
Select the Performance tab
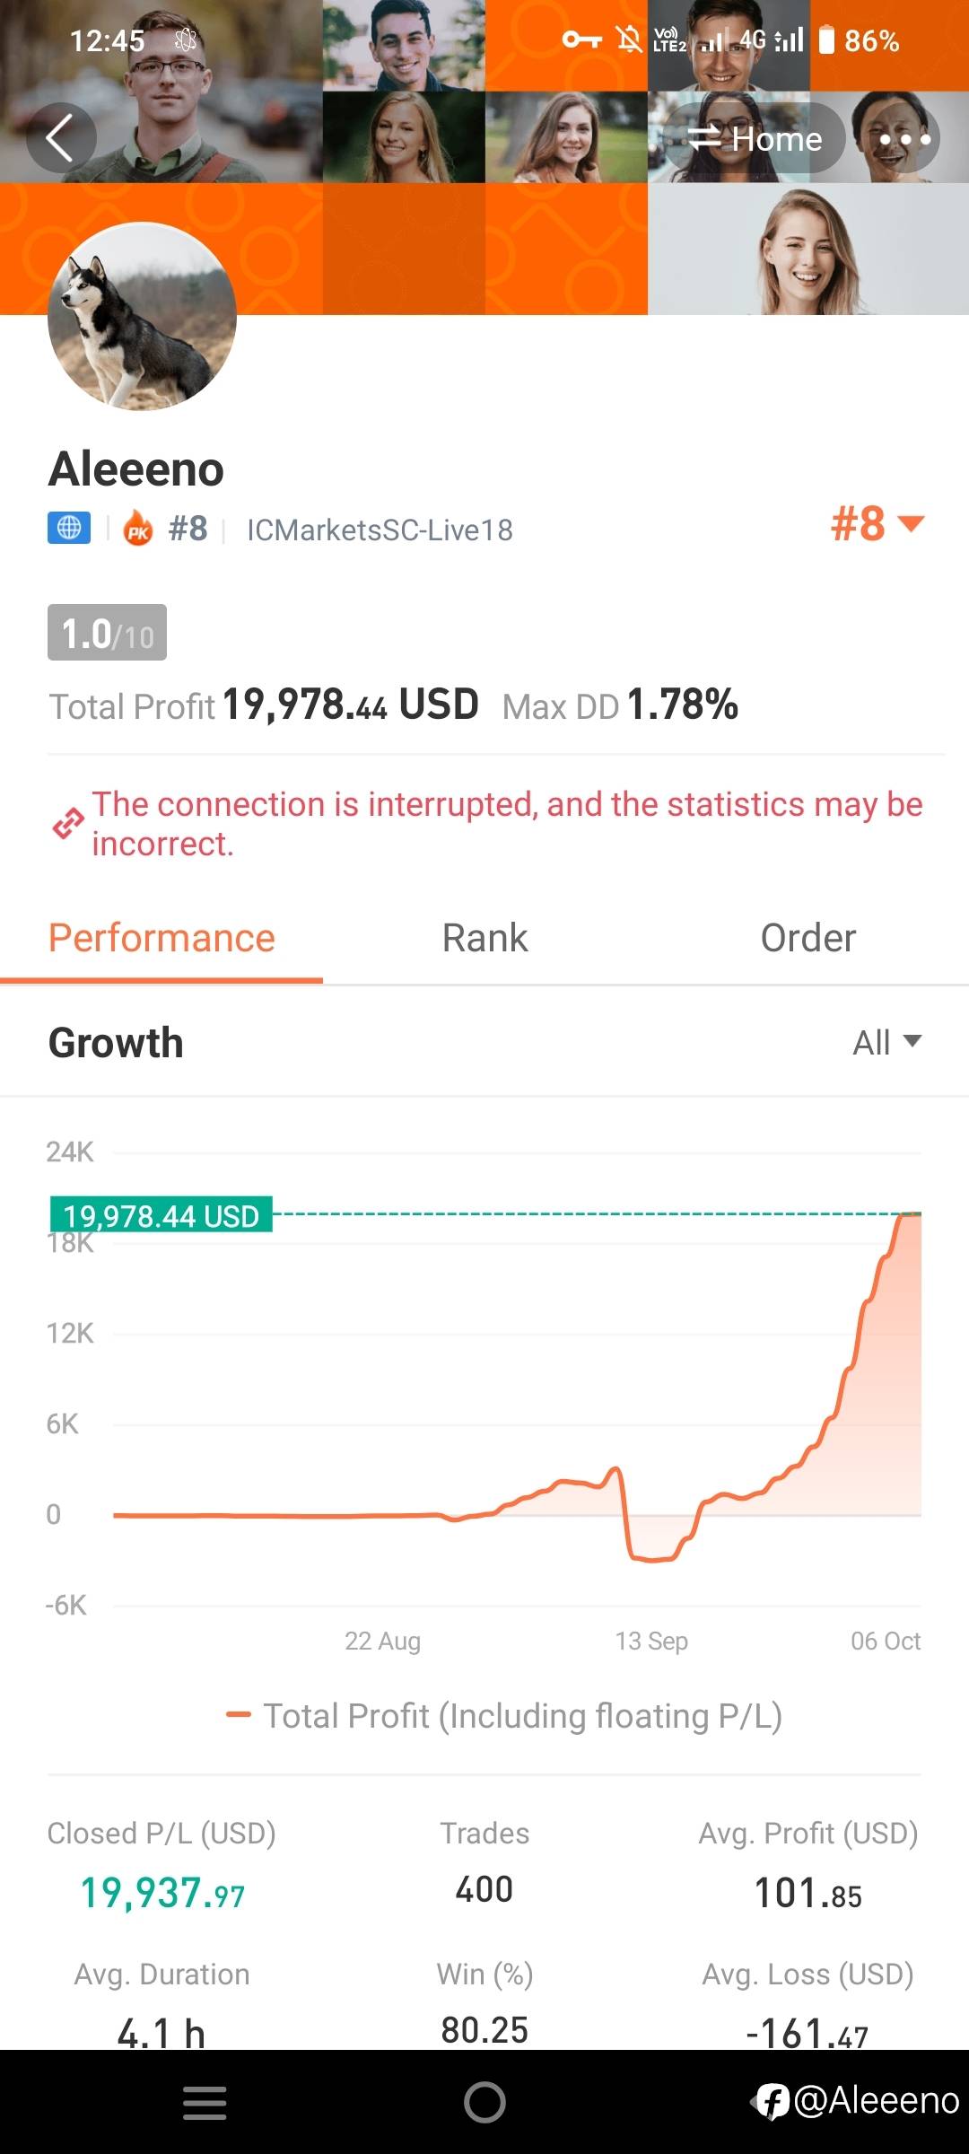[x=161, y=938]
